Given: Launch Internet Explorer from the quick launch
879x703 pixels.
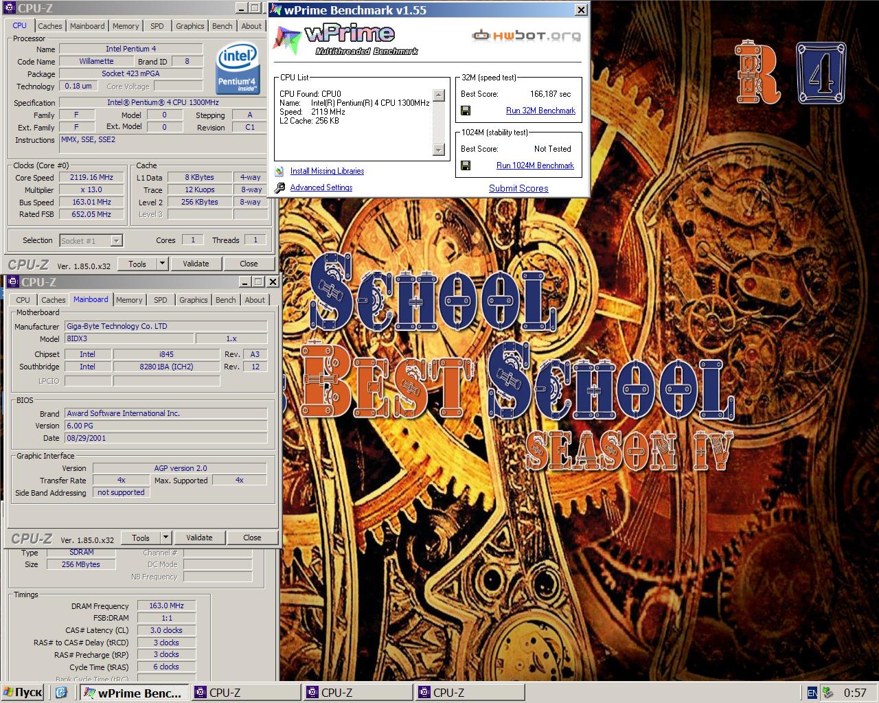Looking at the screenshot, I should pos(60,693).
